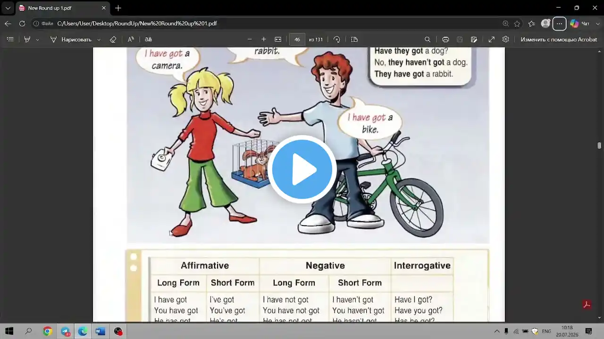Open PDF viewer settings gear icon
Image resolution: width=604 pixels, height=339 pixels.
point(505,40)
